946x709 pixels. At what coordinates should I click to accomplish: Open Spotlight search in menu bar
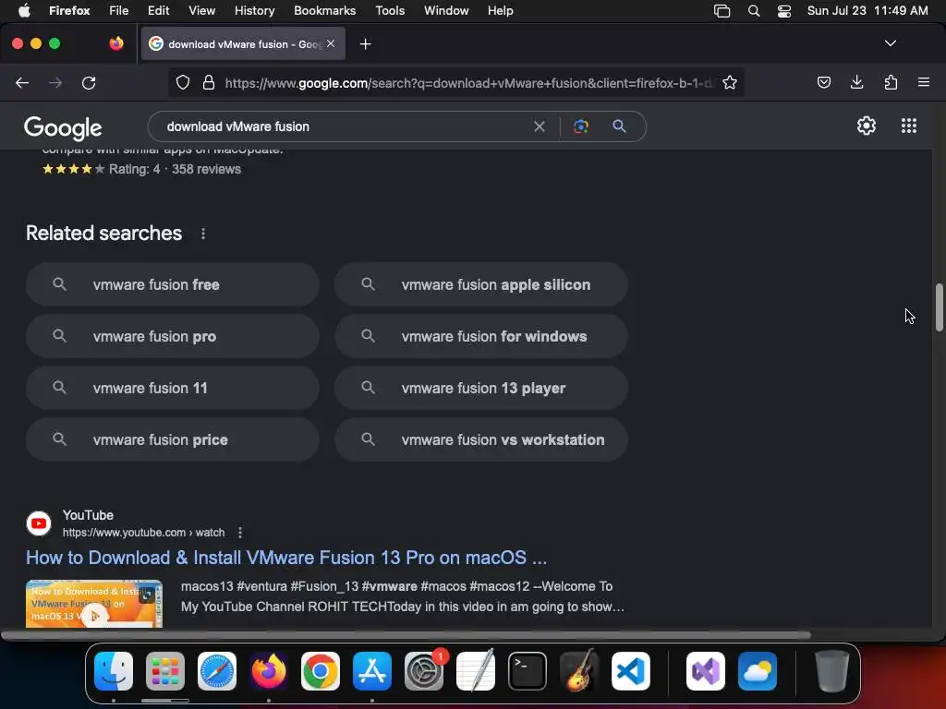coord(754,10)
